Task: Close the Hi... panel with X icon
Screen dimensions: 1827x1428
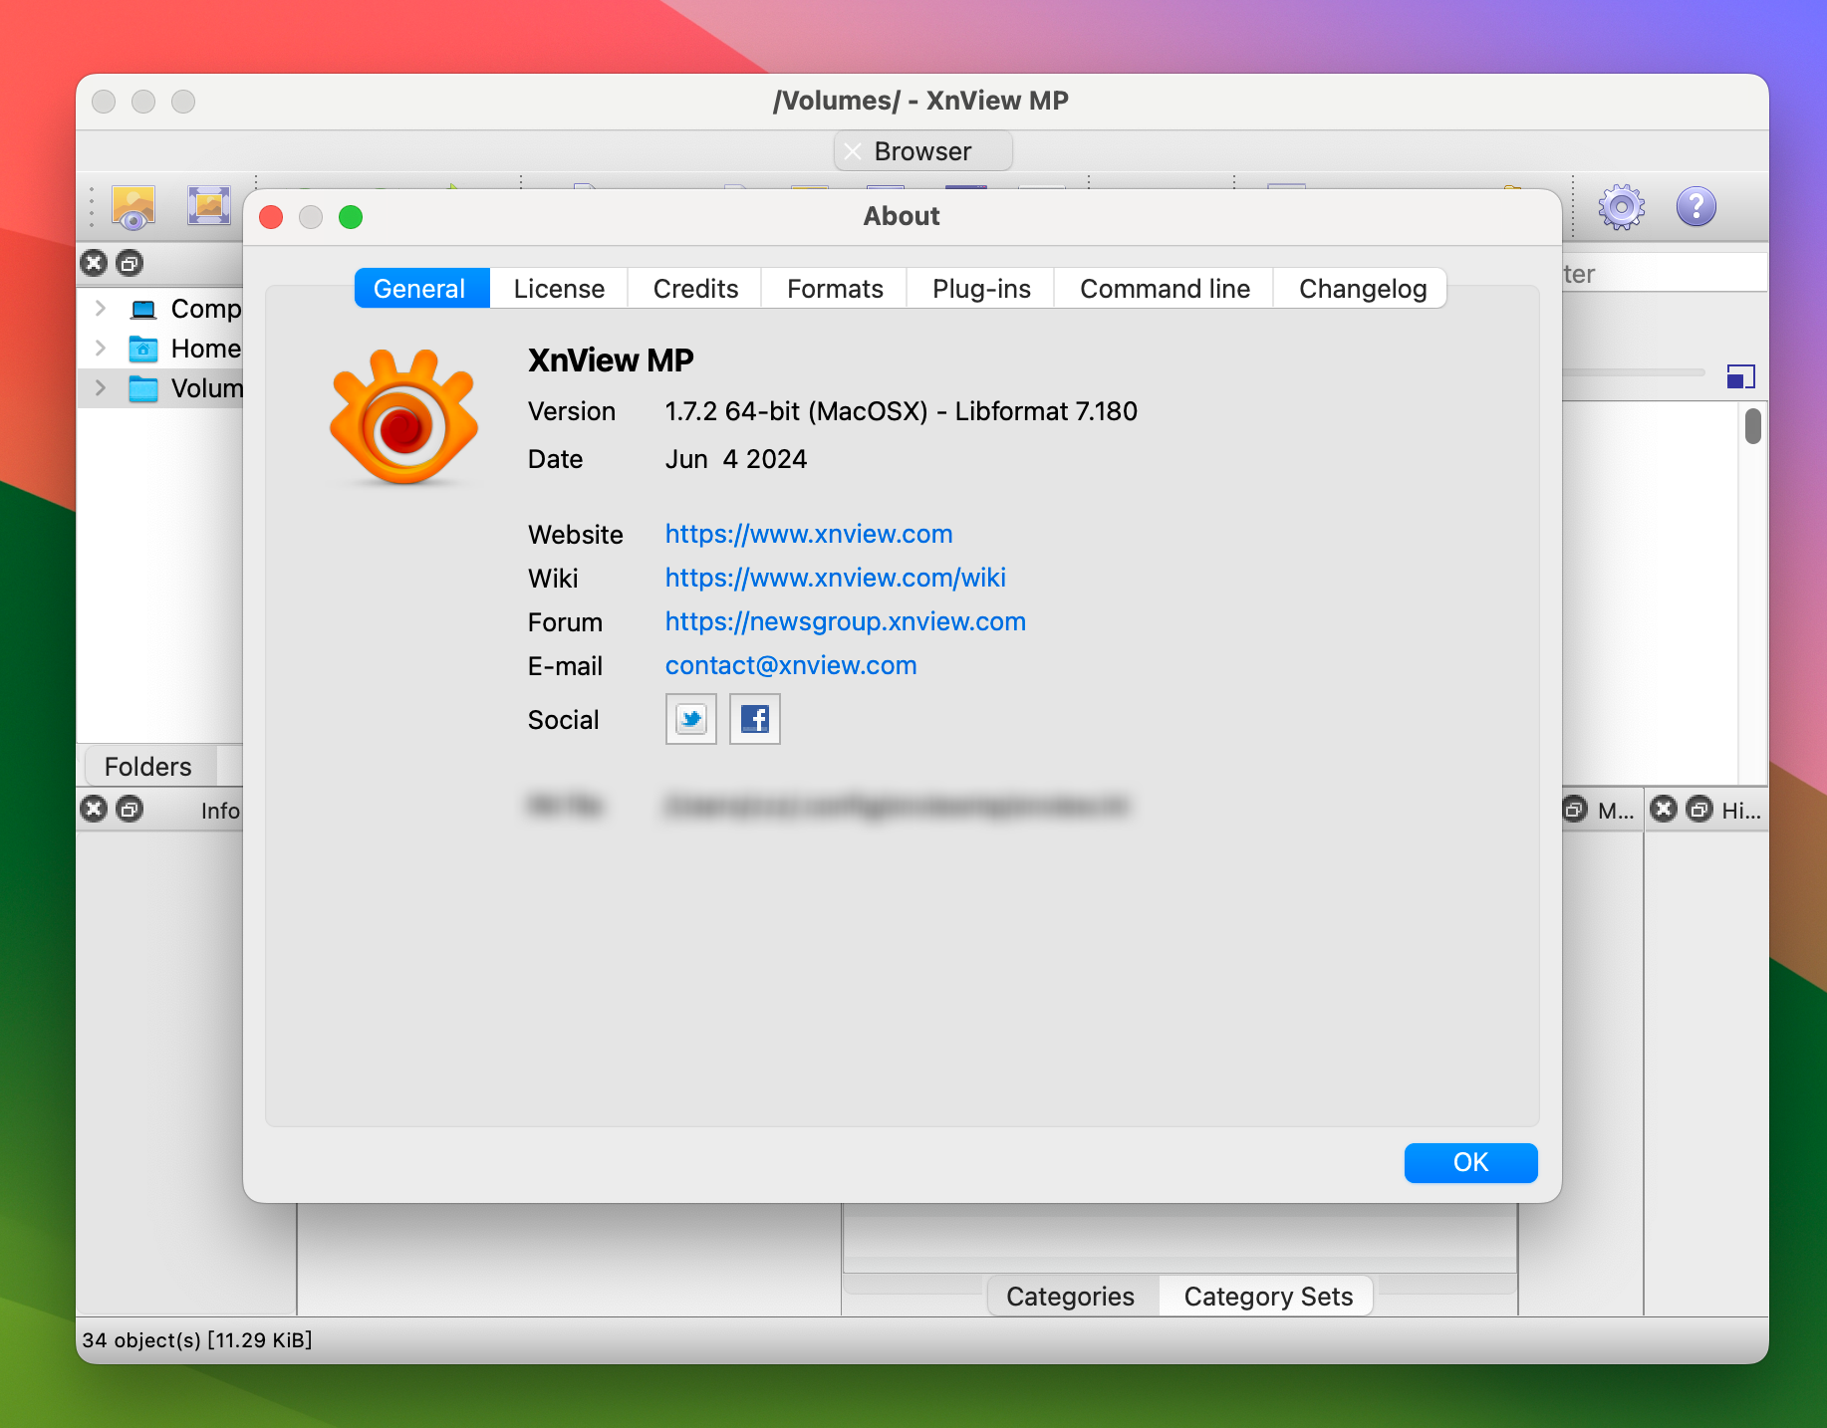Action: pos(1664,809)
